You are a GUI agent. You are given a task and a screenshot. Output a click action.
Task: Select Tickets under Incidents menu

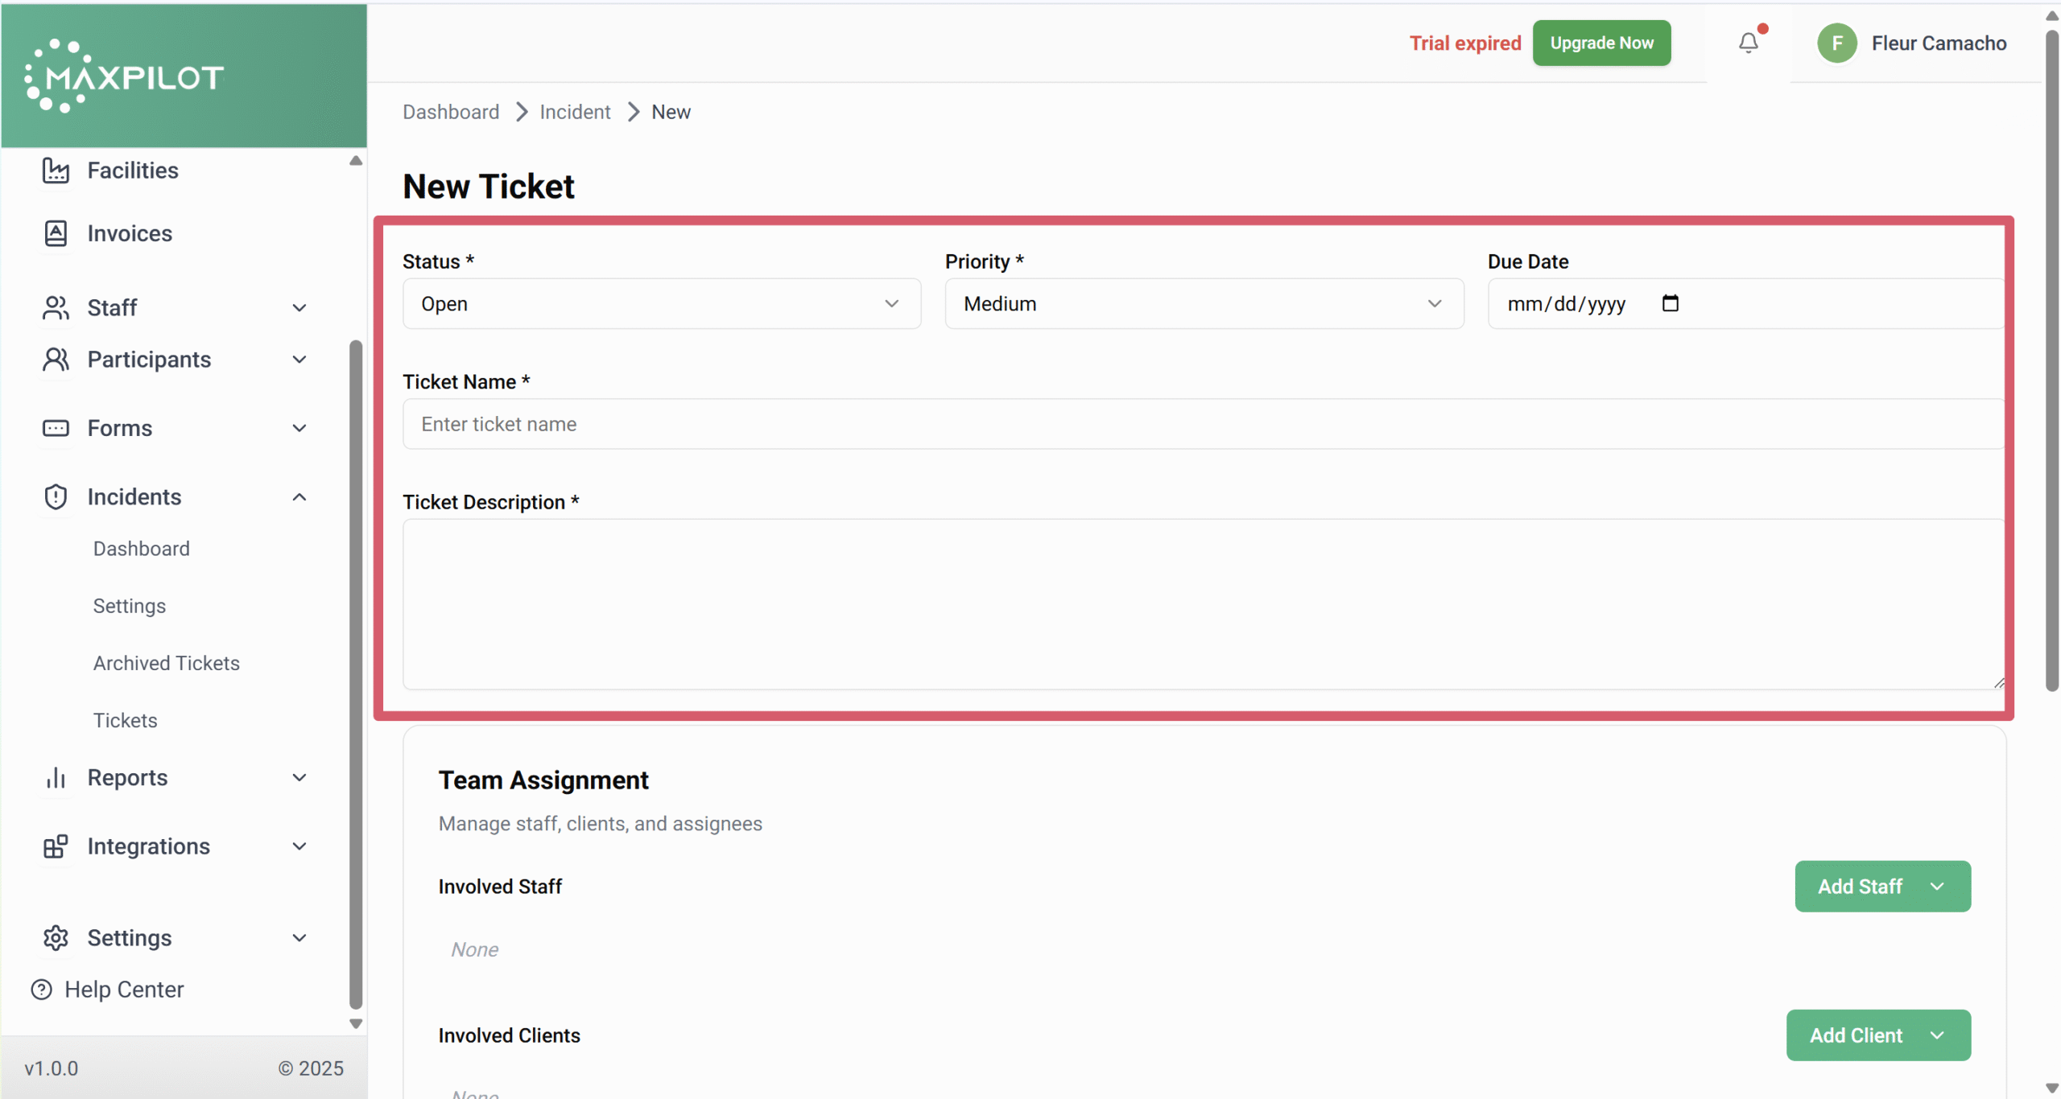[x=126, y=720]
